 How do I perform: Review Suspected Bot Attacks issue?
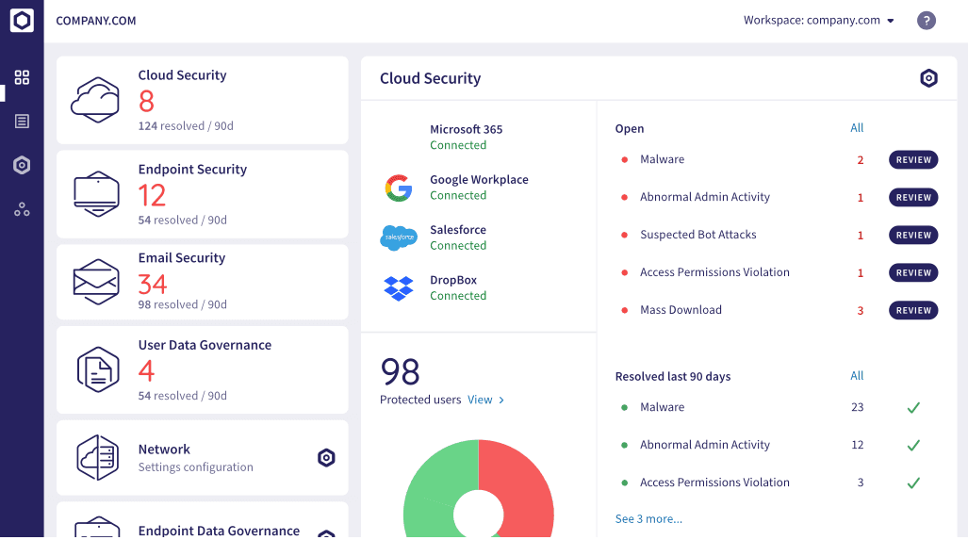[913, 236]
